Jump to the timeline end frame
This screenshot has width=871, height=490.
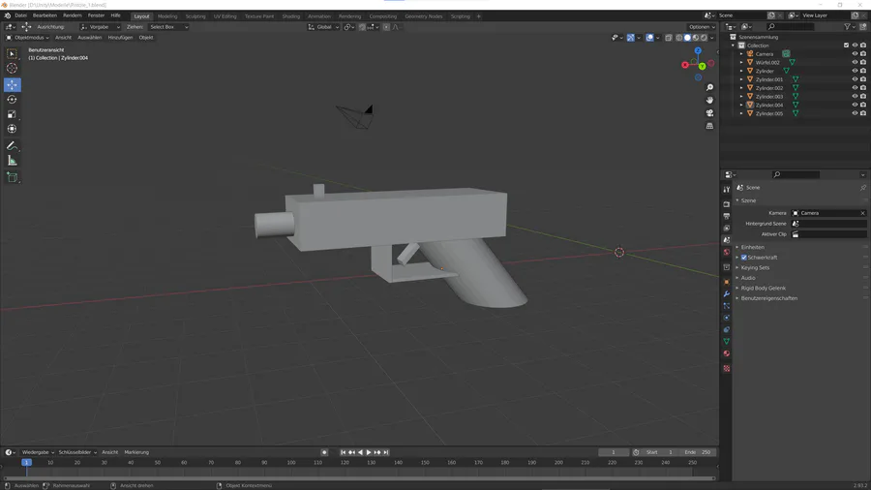386,452
